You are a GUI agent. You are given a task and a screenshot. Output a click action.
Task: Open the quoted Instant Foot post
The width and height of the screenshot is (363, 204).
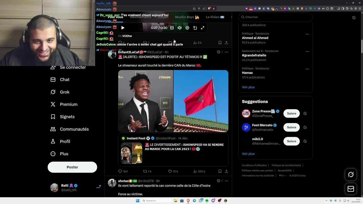tap(173, 150)
